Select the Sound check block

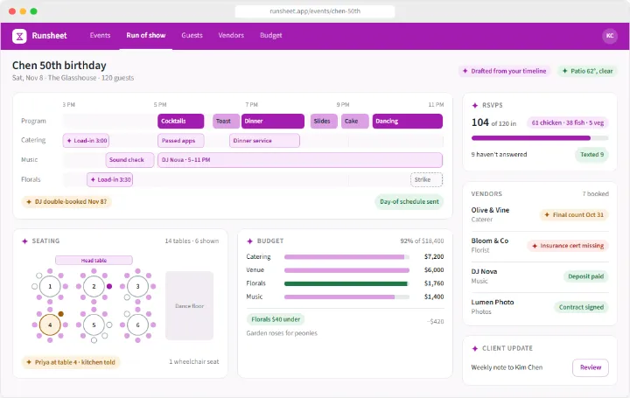tap(129, 160)
